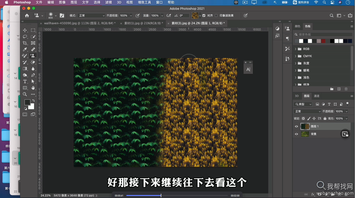
Task: Create new swatch group folder
Action: coord(332,89)
